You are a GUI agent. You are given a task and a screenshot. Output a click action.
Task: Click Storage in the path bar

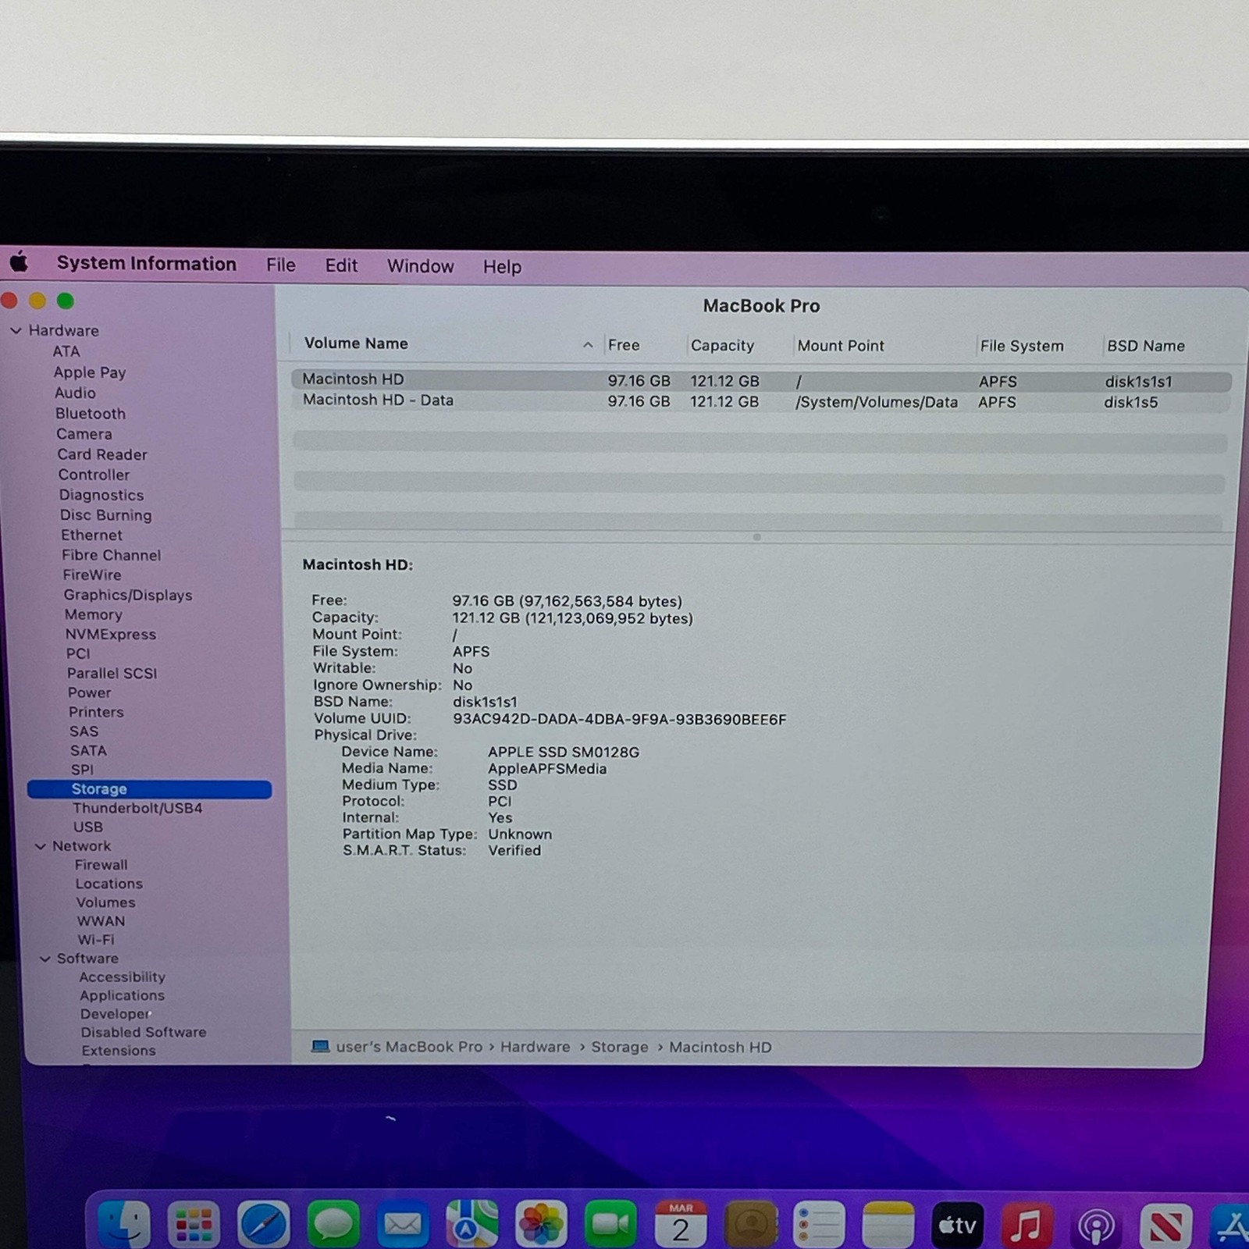[x=620, y=1047]
